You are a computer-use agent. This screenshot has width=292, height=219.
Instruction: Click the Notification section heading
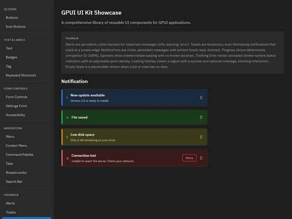coord(74,81)
